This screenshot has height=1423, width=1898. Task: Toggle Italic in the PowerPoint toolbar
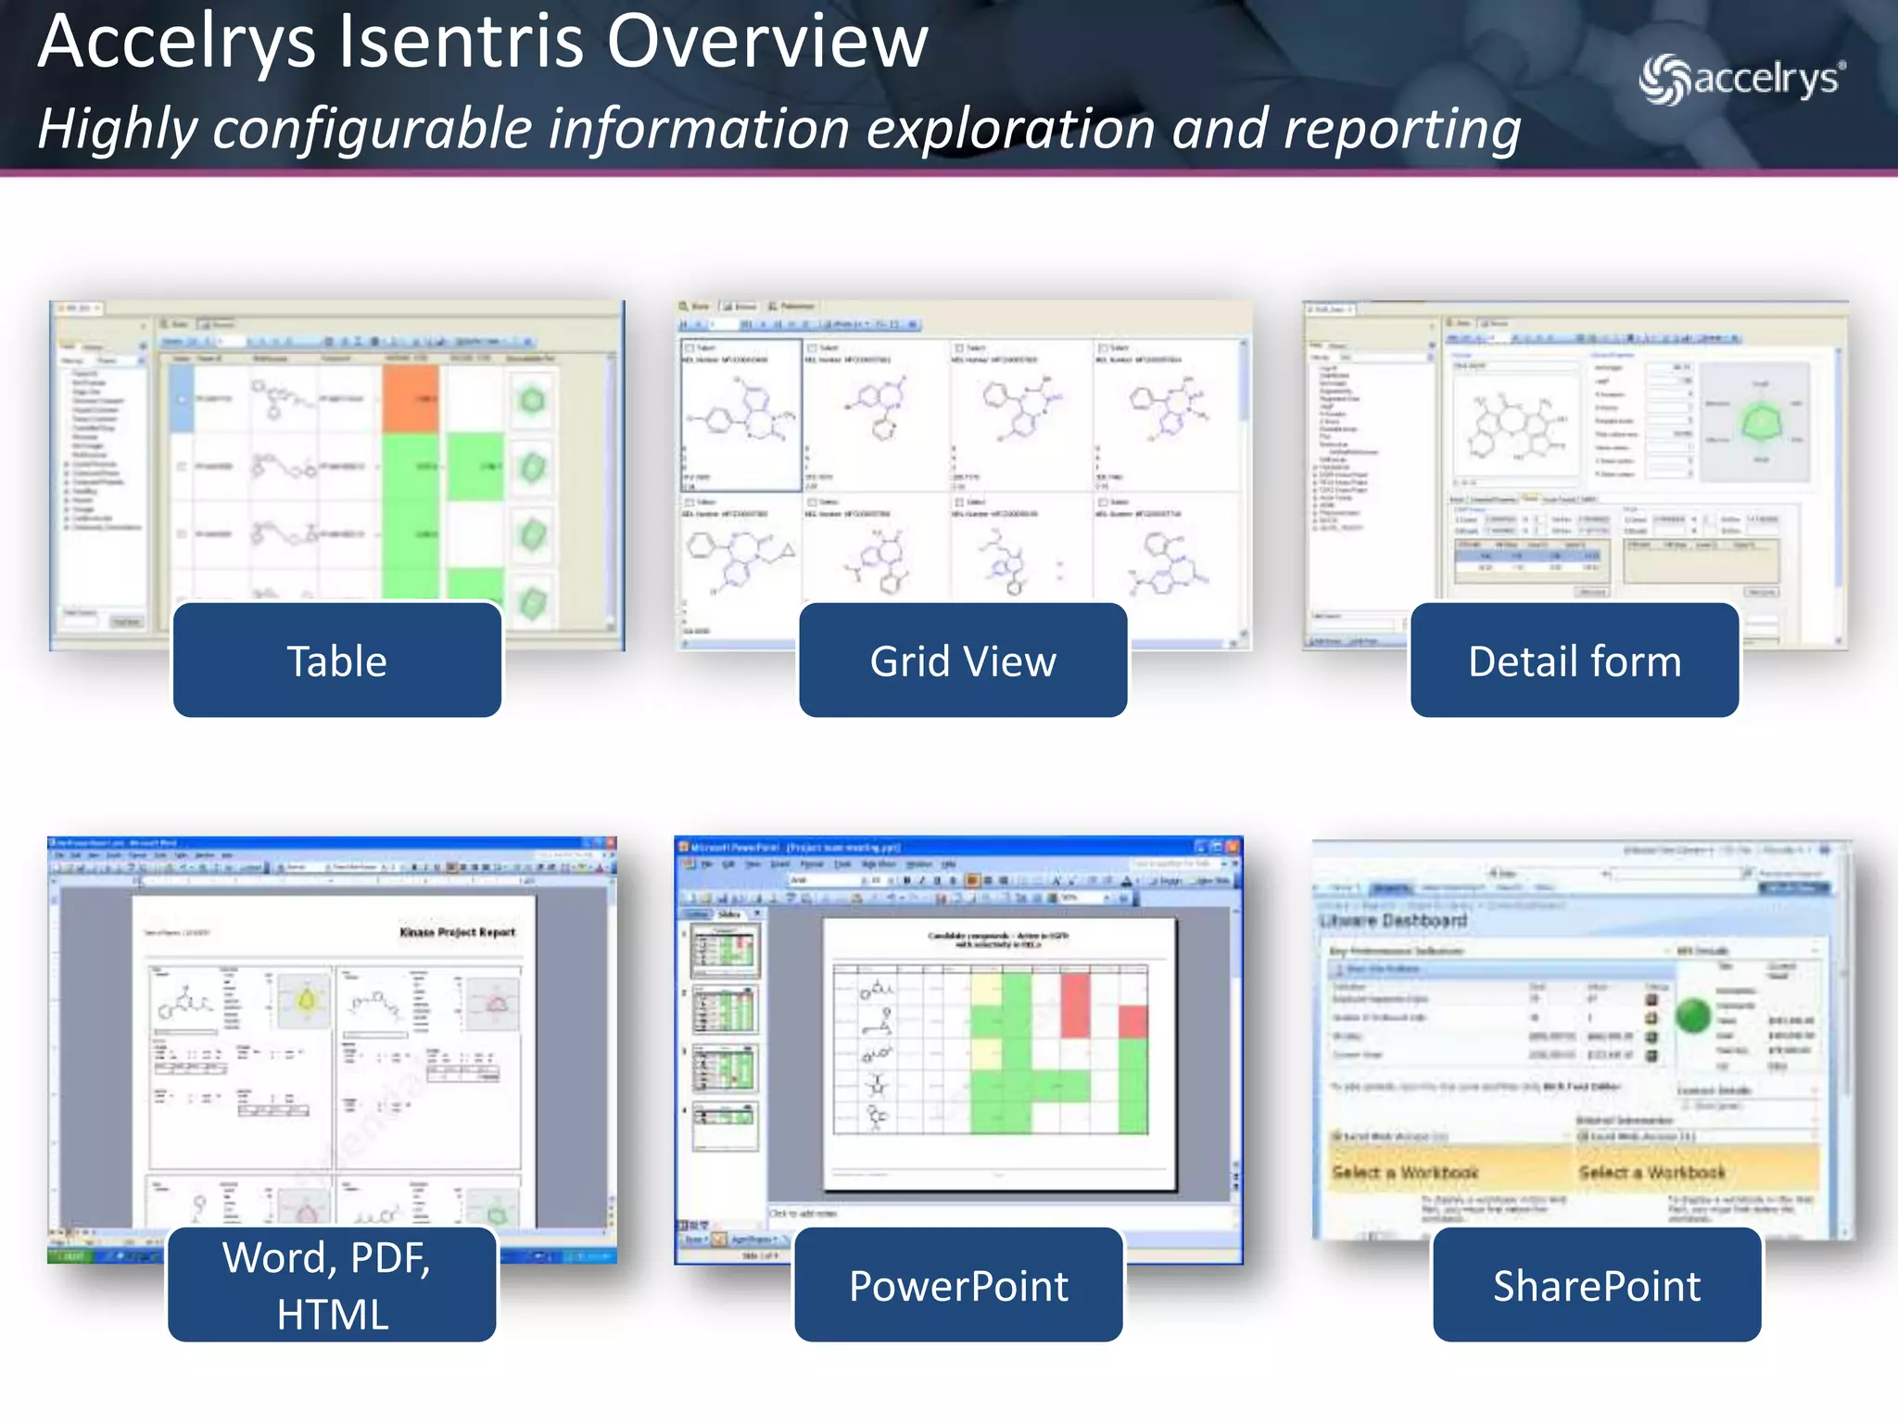point(921,880)
